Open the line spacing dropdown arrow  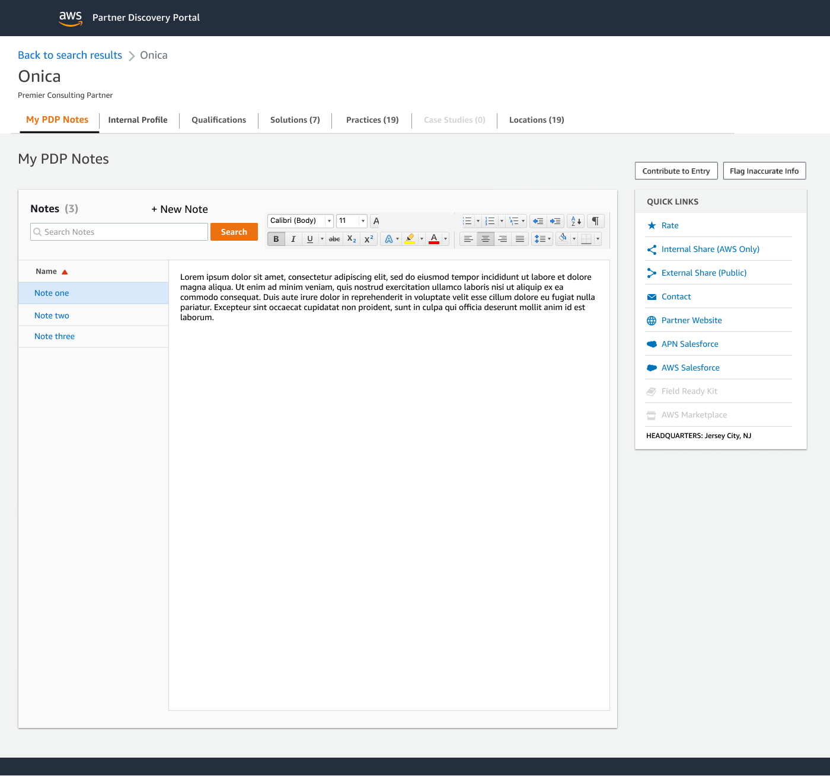click(549, 239)
